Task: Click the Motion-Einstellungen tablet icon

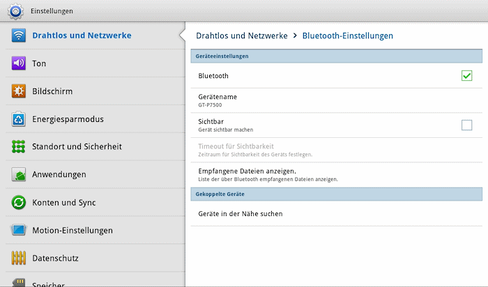Action: 19,230
